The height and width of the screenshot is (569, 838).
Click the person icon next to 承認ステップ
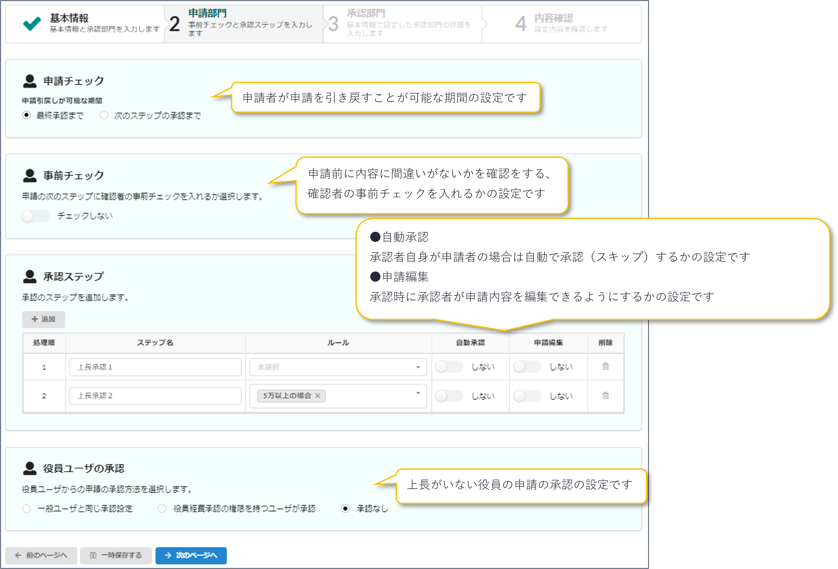click(30, 276)
